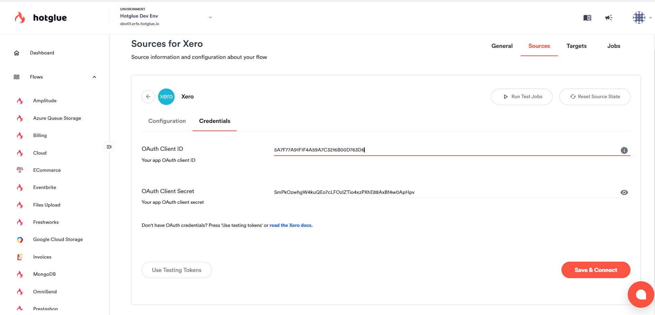This screenshot has height=315, width=655.
Task: Open the chat support bubble
Action: [x=641, y=294]
